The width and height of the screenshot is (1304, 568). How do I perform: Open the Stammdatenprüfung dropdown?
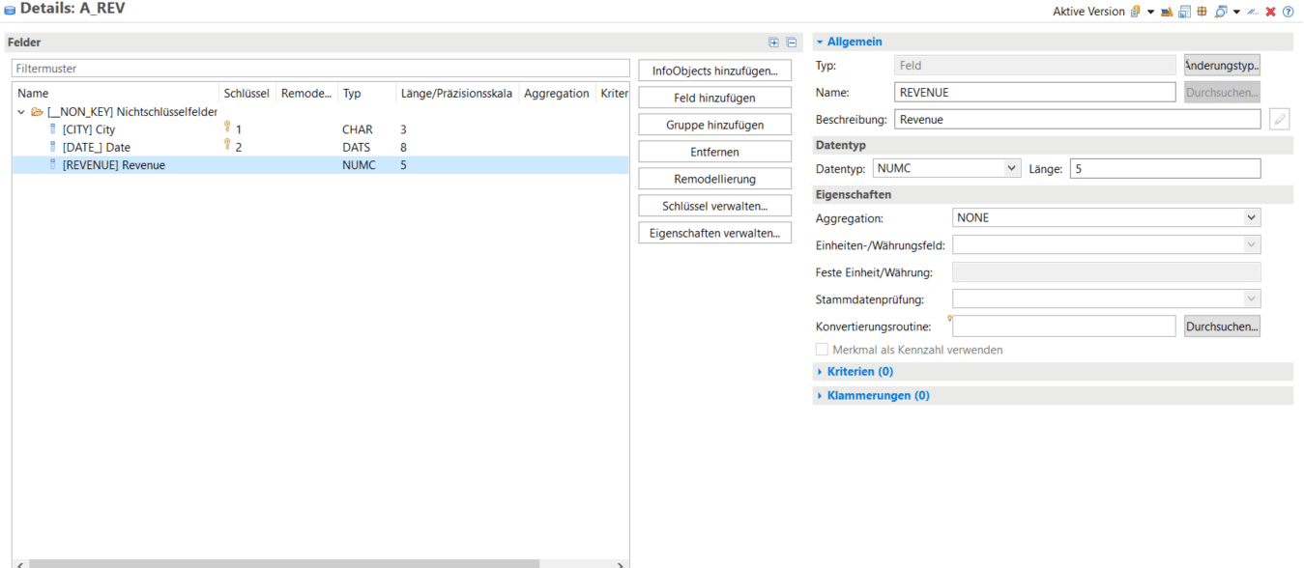[x=1252, y=298]
